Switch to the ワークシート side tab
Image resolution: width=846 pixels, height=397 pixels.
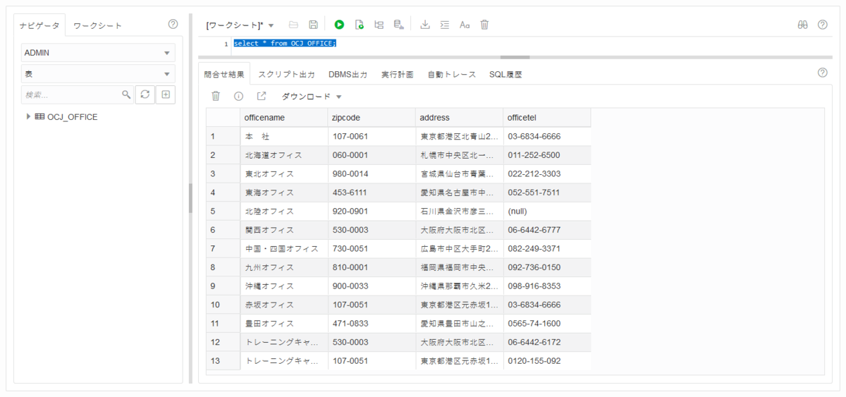[x=98, y=25]
